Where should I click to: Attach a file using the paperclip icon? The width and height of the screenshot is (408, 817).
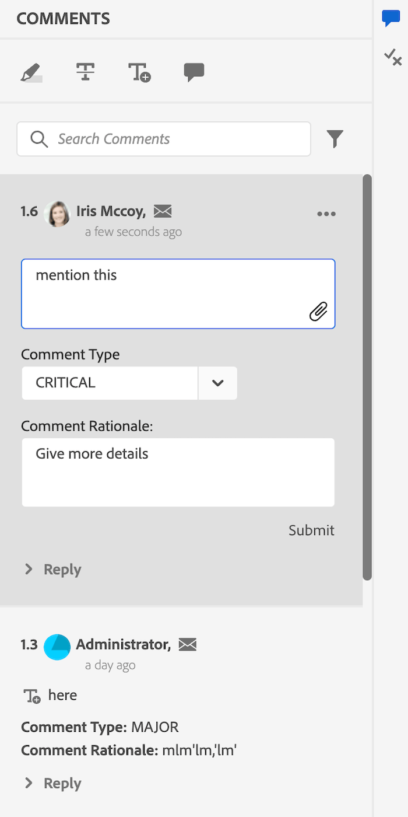click(x=319, y=312)
